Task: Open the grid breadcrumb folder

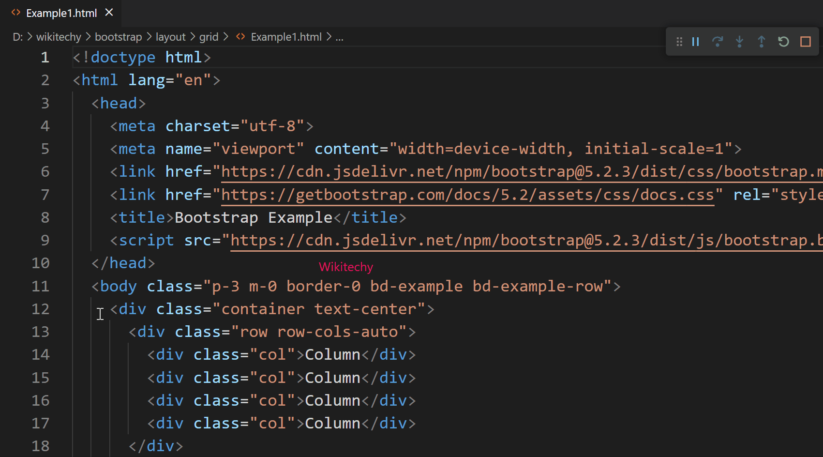Action: (209, 37)
